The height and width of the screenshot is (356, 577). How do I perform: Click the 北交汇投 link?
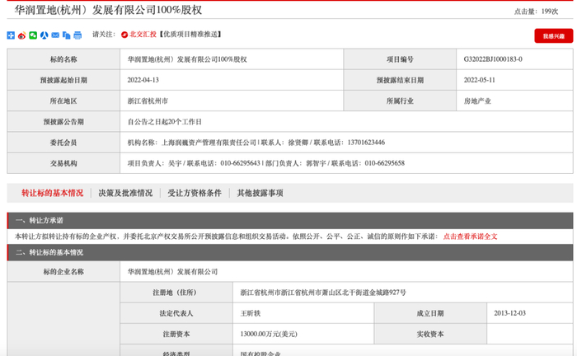coord(143,35)
